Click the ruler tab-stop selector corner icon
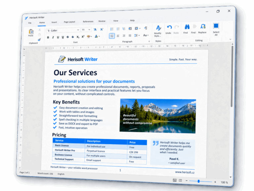The width and height of the screenshot is (254, 191). point(24,49)
